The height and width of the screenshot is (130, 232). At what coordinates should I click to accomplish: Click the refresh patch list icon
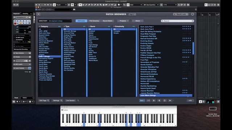(165, 100)
